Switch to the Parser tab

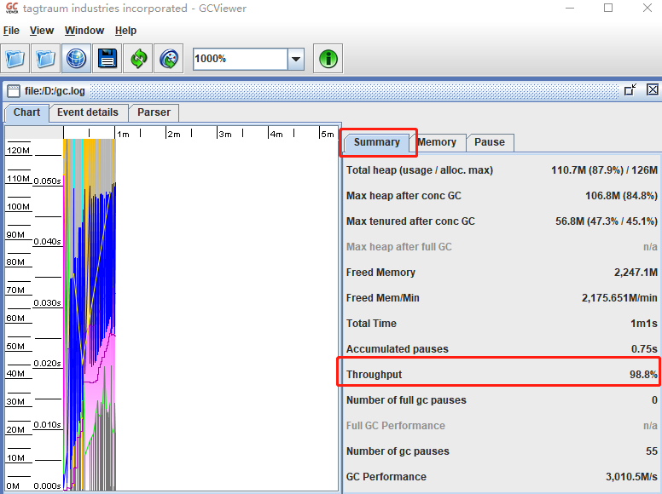coord(154,112)
